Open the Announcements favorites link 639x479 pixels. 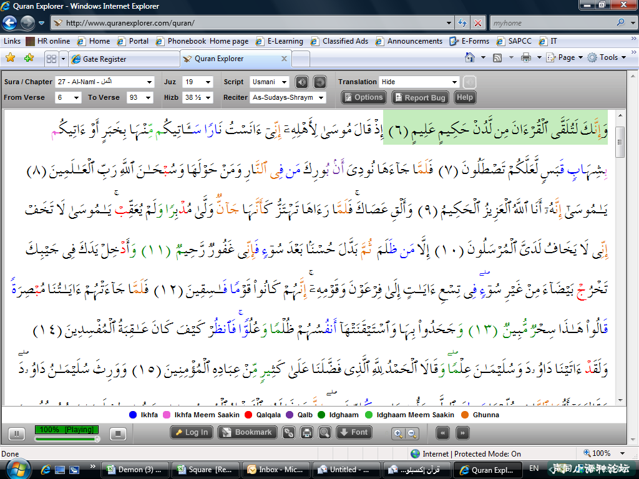[409, 41]
